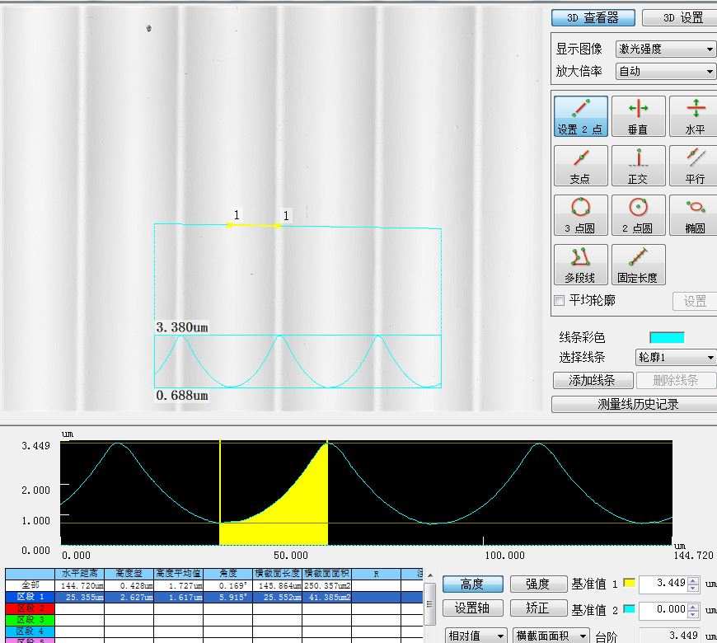Select the 水平 horizontal line tool
Image resolution: width=717 pixels, height=643 pixels.
(x=695, y=117)
